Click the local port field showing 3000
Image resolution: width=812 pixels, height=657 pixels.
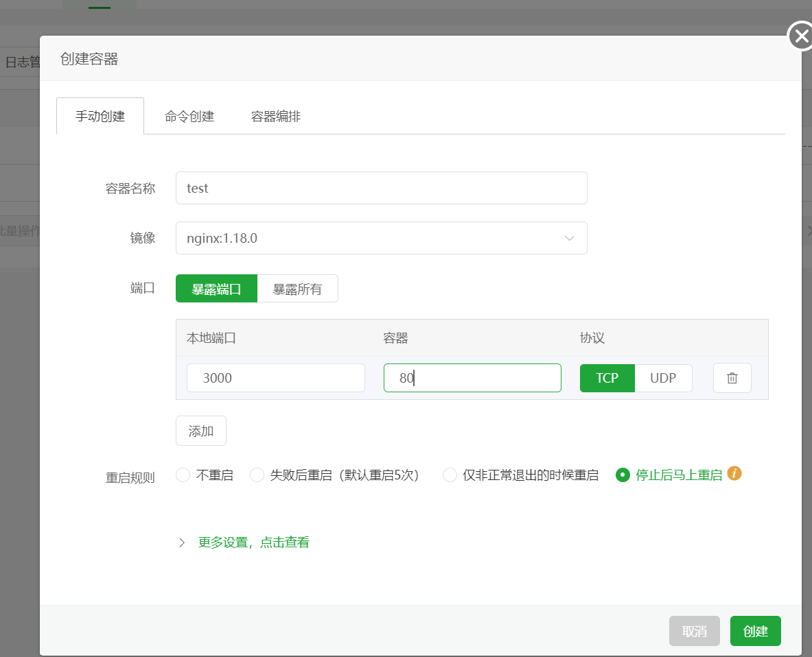click(x=275, y=378)
